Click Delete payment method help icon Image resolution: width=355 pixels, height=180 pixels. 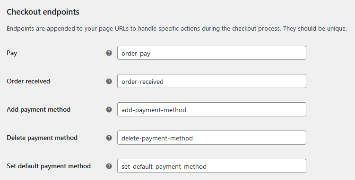coord(109,138)
